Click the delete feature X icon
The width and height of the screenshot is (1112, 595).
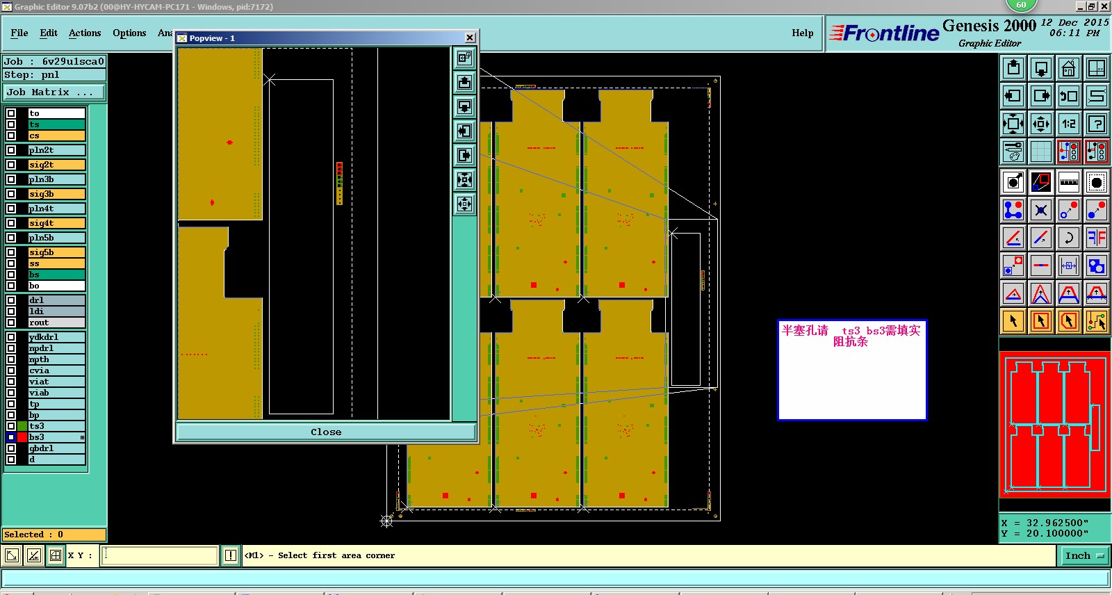pos(1041,210)
